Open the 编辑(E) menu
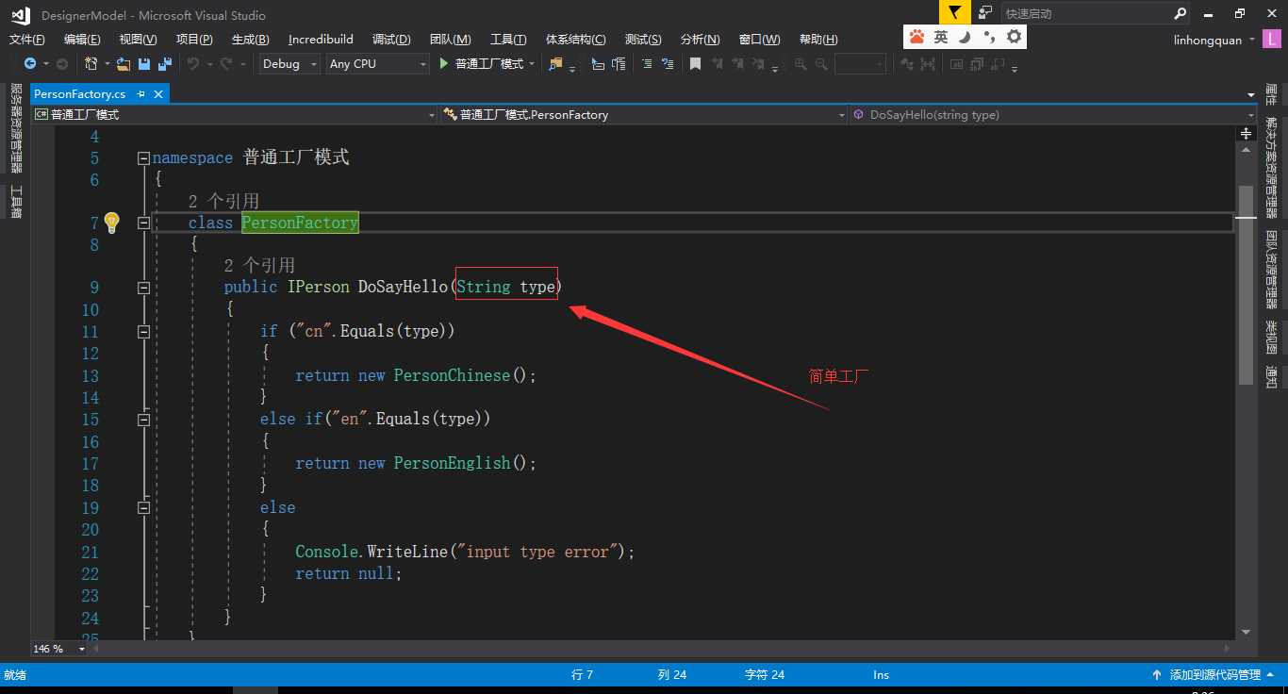The image size is (1288, 694). (x=82, y=39)
